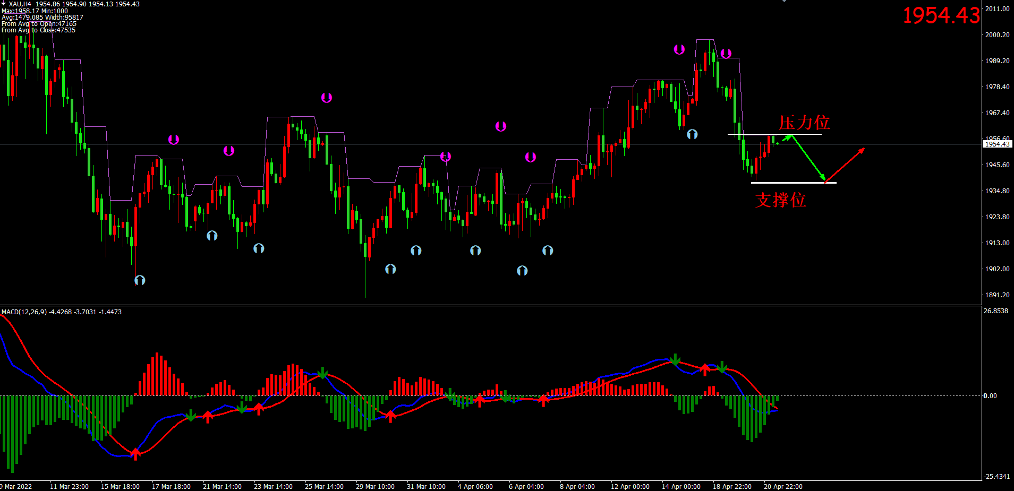Select the white support line above 支撑位
The image size is (1014, 491).
point(793,183)
